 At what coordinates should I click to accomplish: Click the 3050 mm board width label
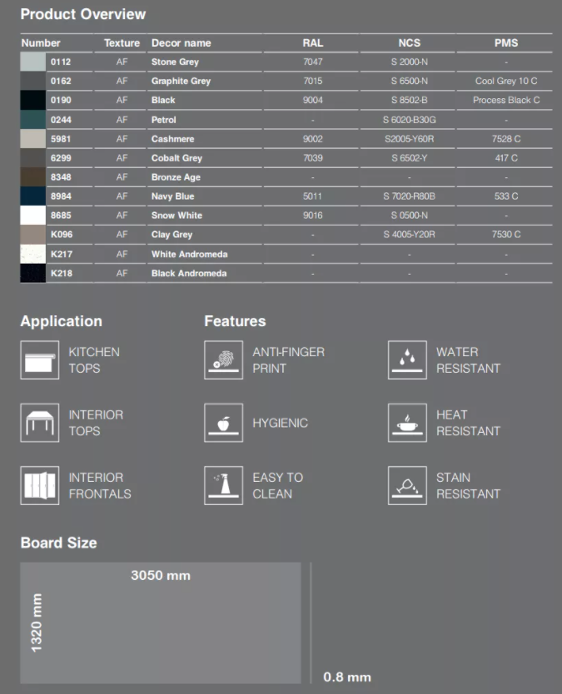tap(161, 575)
